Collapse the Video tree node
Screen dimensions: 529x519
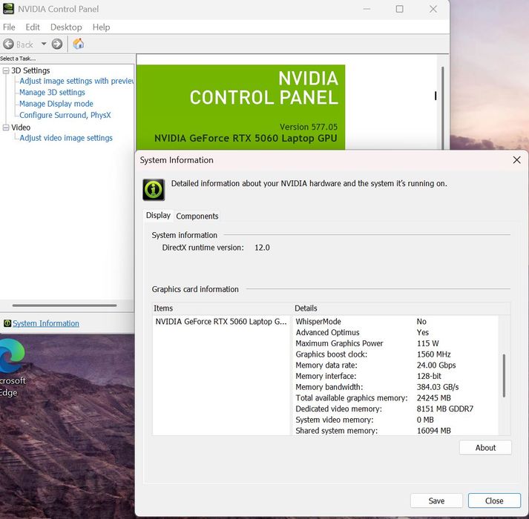6,128
